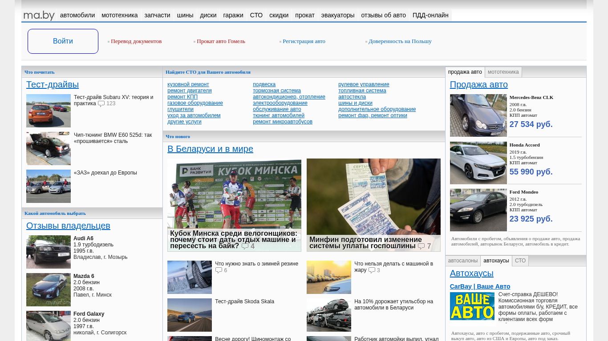608x341 pixels.
Task: Switch to мототехника tab in sales panel
Action: click(503, 72)
